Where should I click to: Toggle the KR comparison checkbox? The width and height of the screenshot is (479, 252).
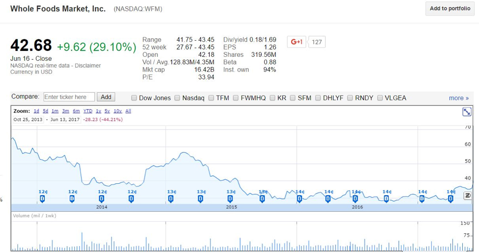coord(273,98)
